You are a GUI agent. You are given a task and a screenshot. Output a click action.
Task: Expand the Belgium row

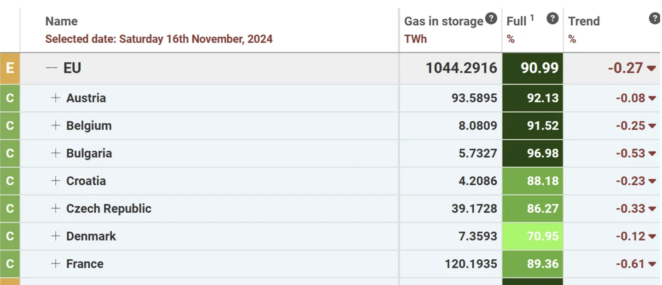click(55, 125)
